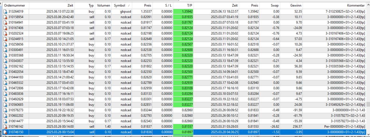The height and width of the screenshot is (137, 370).
Task: Click the Gewinn value 57.03
Action: tap(298, 39)
